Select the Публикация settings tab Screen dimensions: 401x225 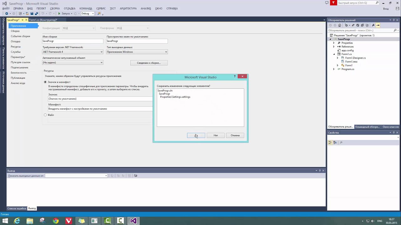point(18,78)
